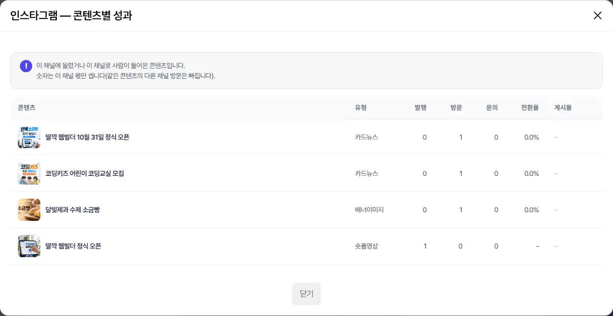Open 코딩키즈 어린이 코딩교실 모집 content title
The width and height of the screenshot is (613, 316).
[x=85, y=173]
